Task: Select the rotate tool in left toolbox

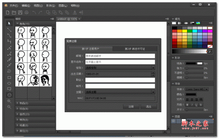Action: tap(9, 71)
